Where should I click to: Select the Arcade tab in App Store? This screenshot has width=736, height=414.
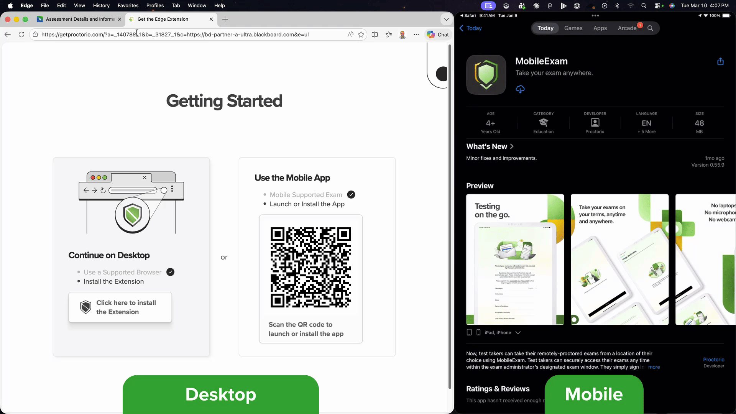click(x=627, y=28)
